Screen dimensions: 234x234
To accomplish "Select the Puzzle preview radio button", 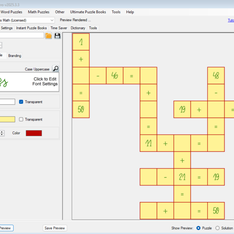I will pyautogui.click(x=199, y=228).
